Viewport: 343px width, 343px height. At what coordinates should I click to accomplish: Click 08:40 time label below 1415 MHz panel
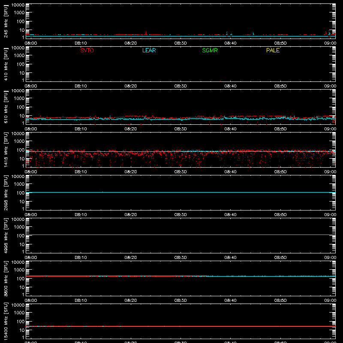tap(230, 172)
